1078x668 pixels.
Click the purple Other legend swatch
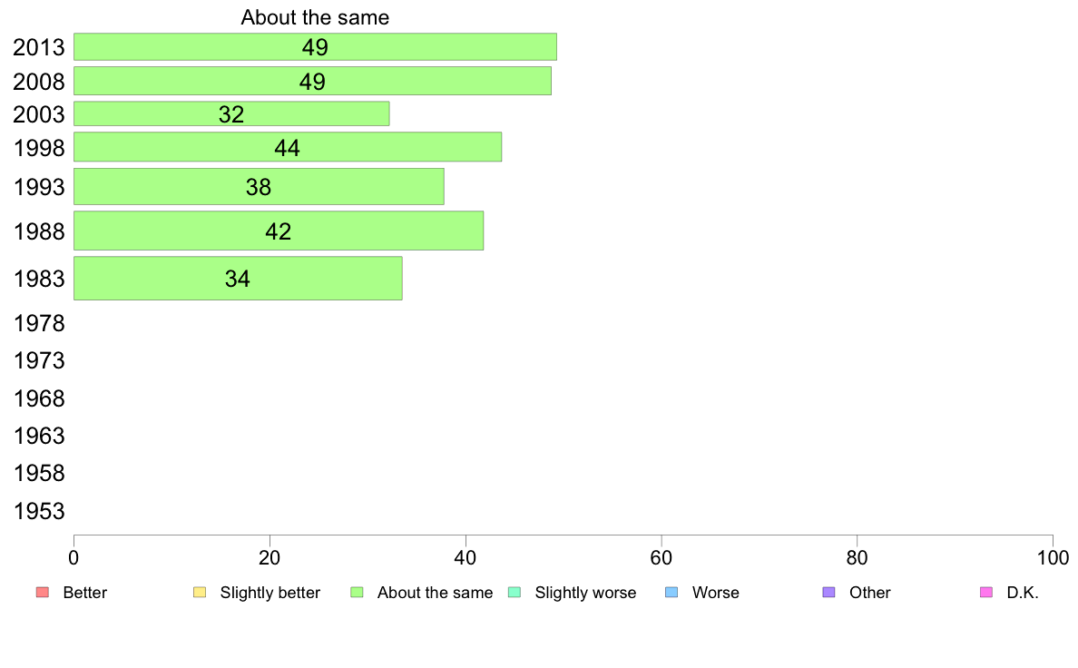click(x=829, y=593)
